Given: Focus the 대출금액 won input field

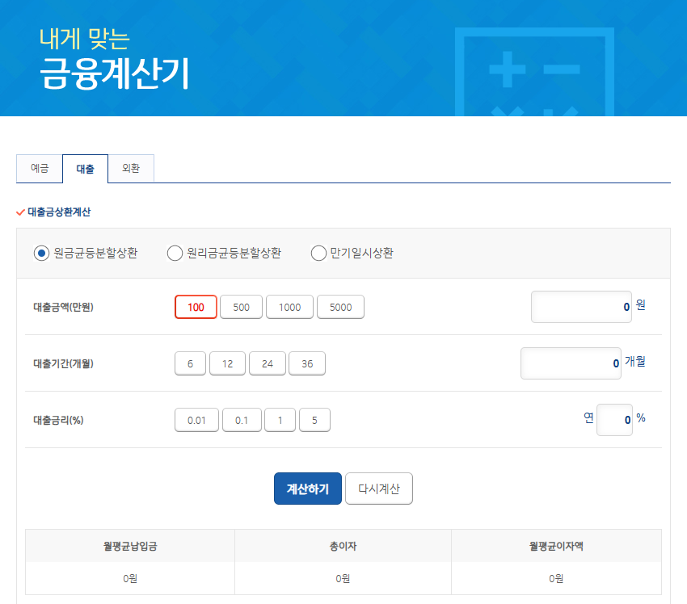Looking at the screenshot, I should pos(581,307).
